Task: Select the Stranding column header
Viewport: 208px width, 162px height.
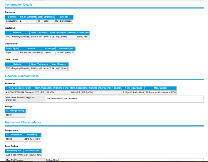Action: point(48,17)
